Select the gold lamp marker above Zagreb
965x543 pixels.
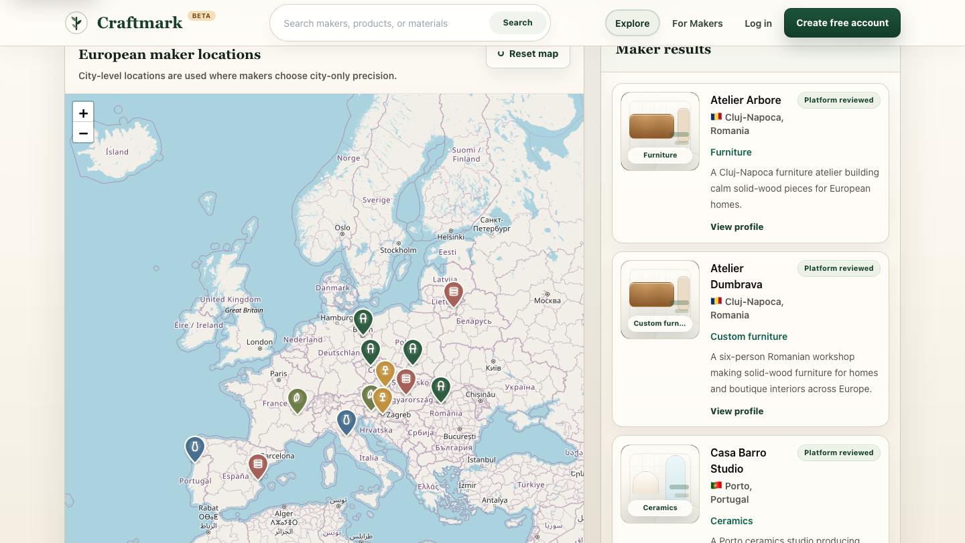[383, 400]
